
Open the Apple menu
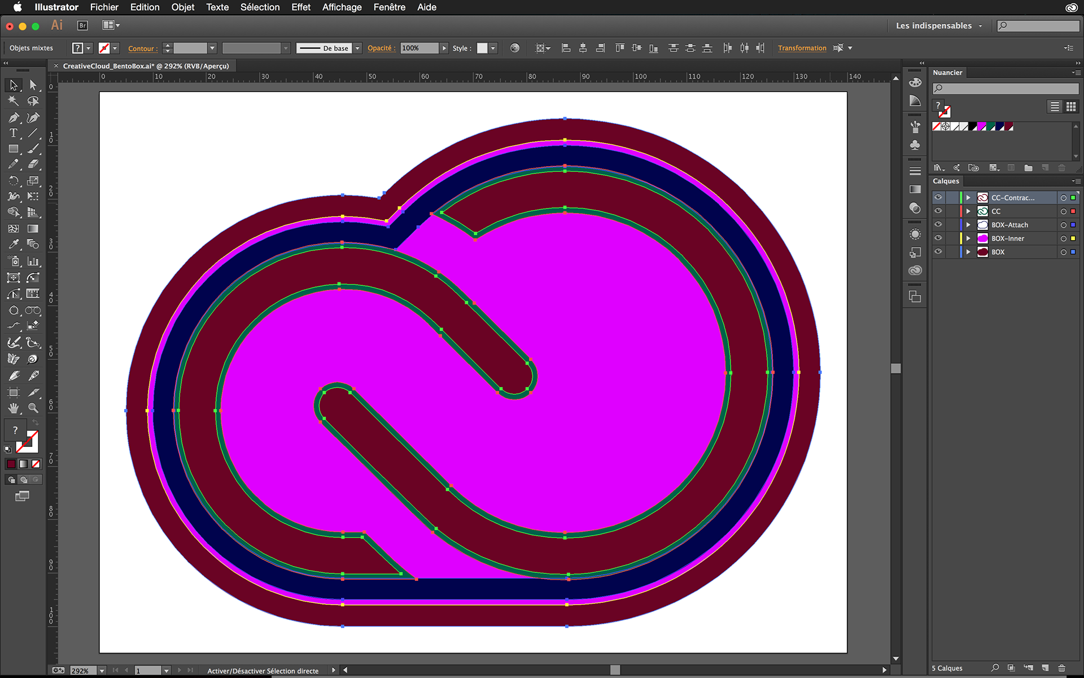point(18,7)
